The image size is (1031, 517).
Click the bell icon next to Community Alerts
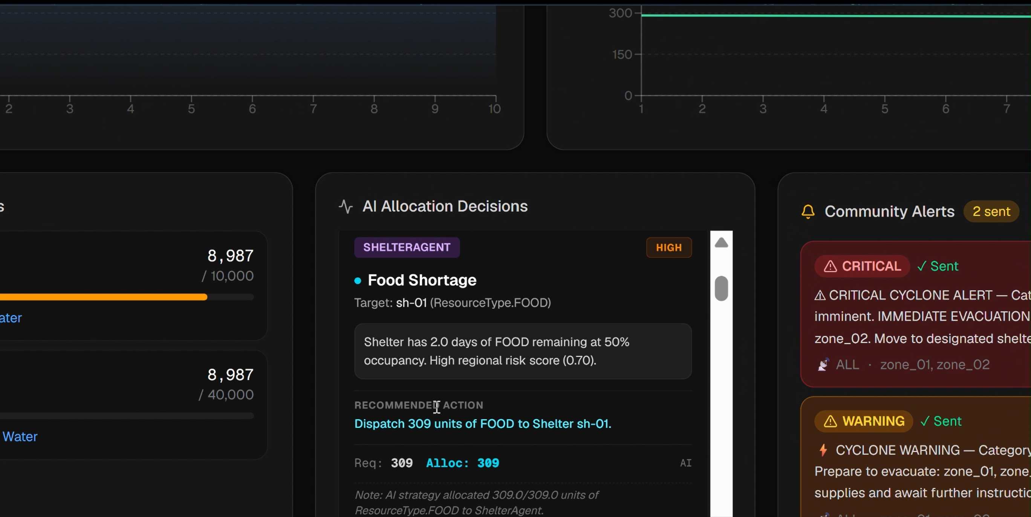(x=808, y=211)
